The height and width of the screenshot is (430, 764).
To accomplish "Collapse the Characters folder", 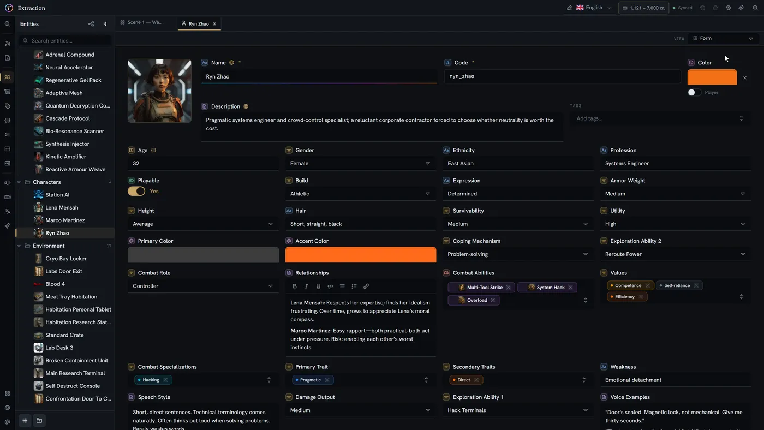I will [19, 182].
